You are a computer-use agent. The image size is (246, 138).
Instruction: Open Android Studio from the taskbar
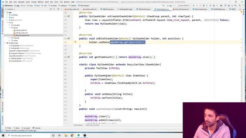tap(78, 135)
